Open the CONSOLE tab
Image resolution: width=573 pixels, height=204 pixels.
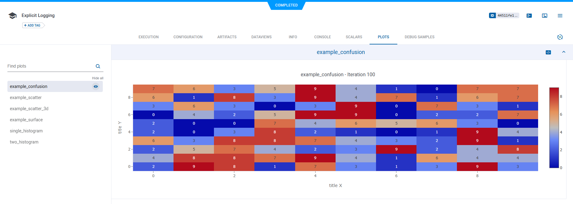322,37
